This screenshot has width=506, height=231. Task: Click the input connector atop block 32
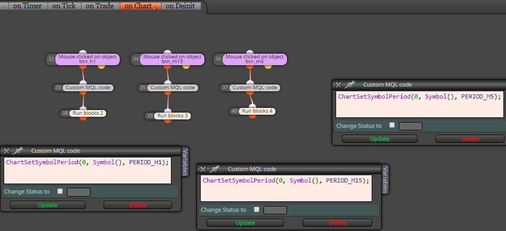(83, 53)
